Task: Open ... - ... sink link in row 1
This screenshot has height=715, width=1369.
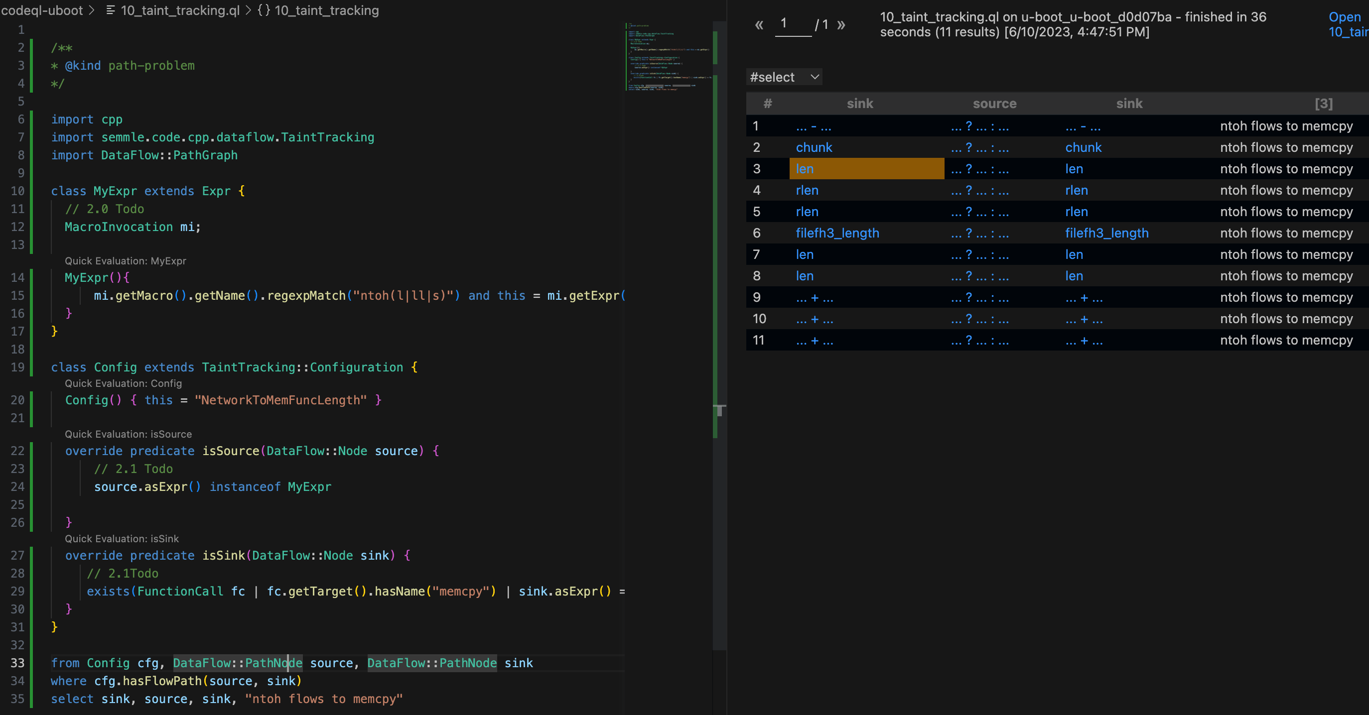Action: (x=813, y=126)
